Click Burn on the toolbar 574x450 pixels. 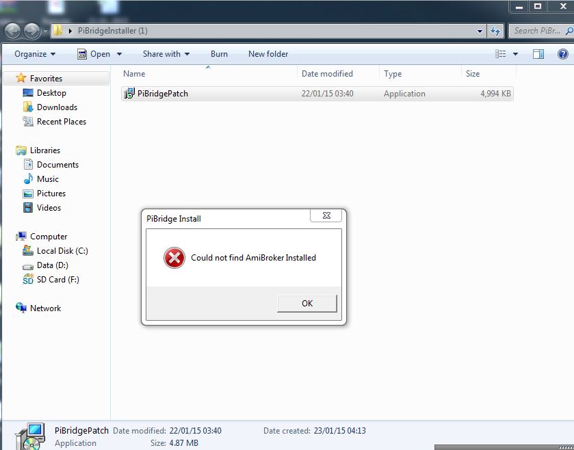tap(219, 54)
